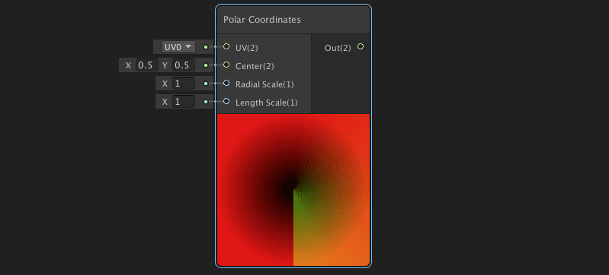
Task: Click the Length Scale slot connector dot
Action: pyautogui.click(x=206, y=102)
